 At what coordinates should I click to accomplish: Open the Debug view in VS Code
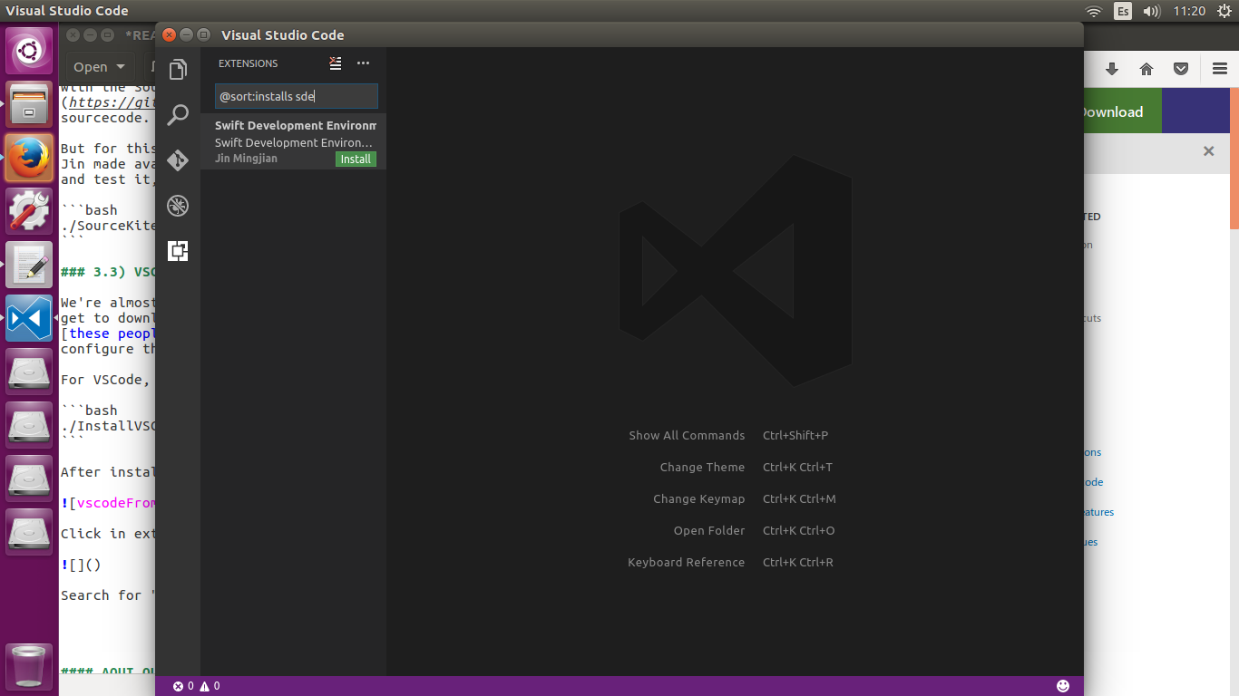click(178, 206)
